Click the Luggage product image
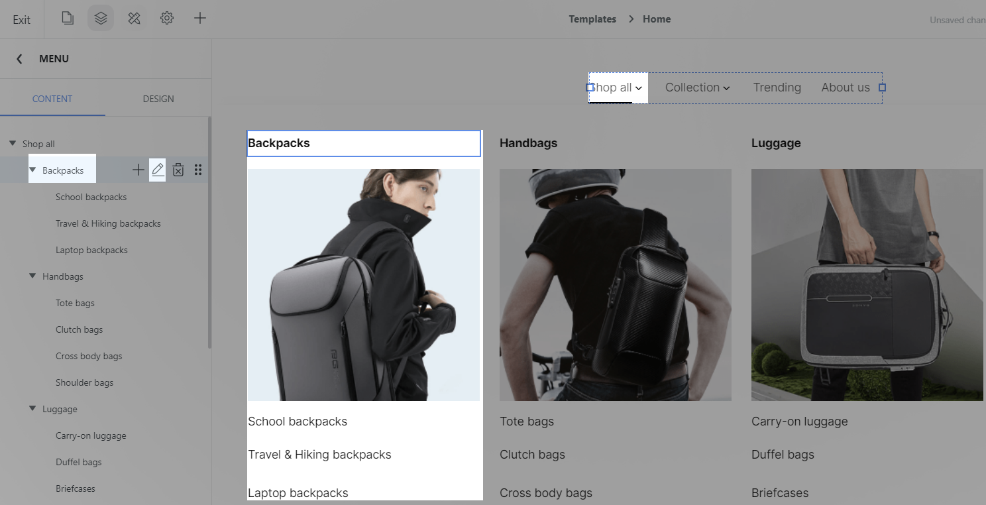Viewport: 986px width, 505px height. pyautogui.click(x=867, y=285)
